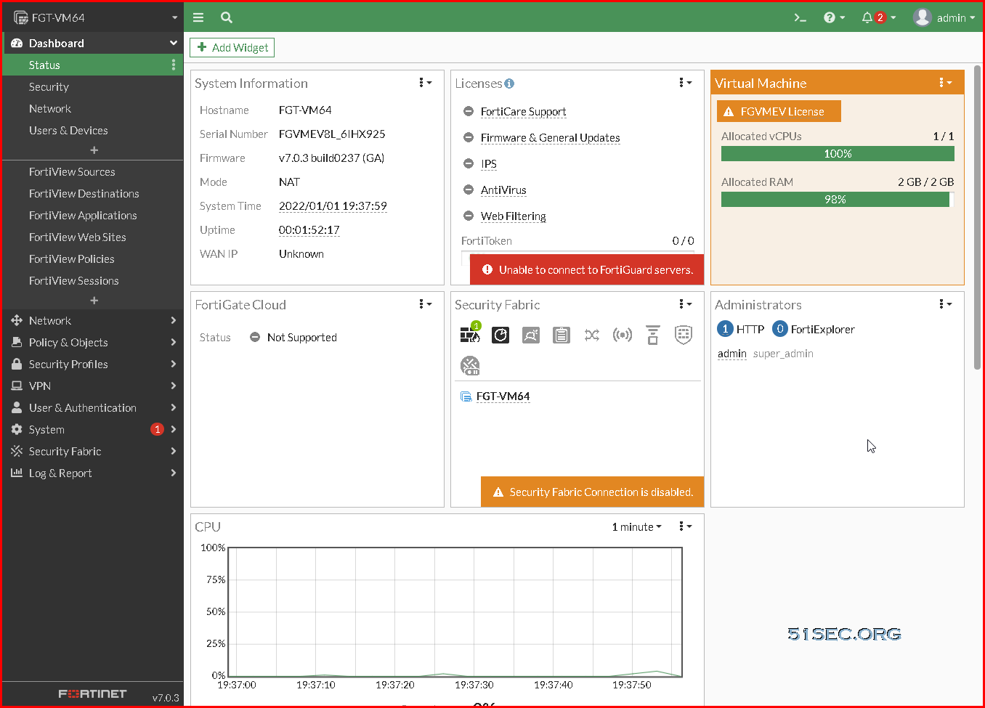Open the admin user menu
The height and width of the screenshot is (708, 985).
click(944, 17)
